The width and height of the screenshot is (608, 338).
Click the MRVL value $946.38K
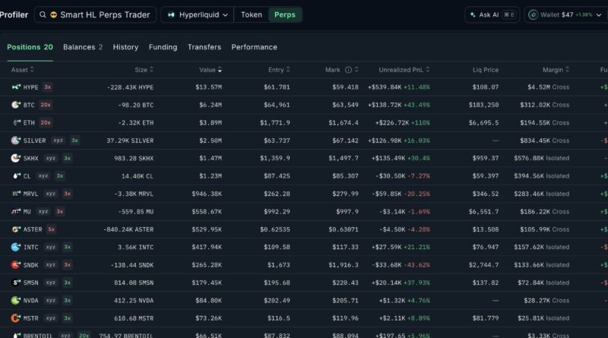207,194
